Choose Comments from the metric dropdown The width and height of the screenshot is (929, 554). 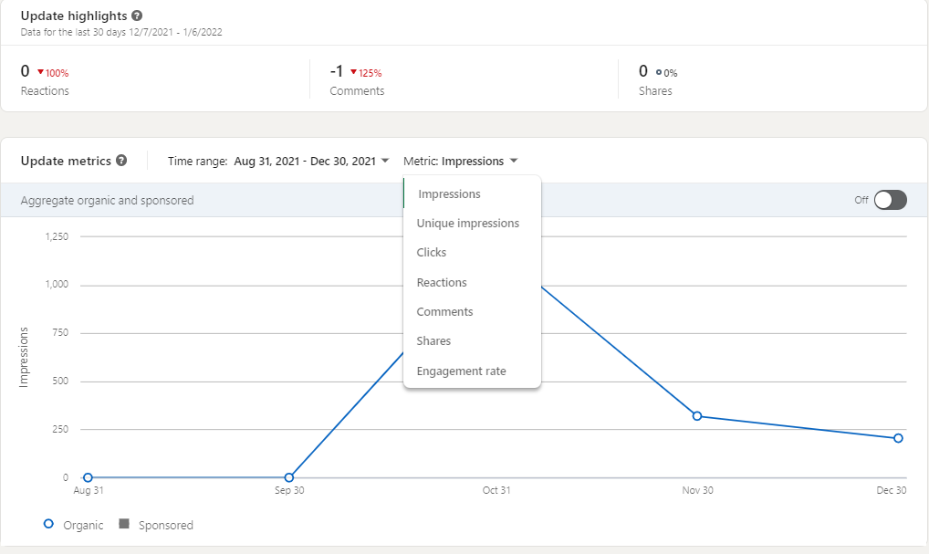(444, 312)
